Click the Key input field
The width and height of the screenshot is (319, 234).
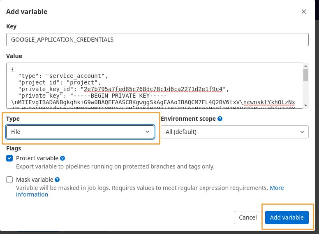(157, 40)
